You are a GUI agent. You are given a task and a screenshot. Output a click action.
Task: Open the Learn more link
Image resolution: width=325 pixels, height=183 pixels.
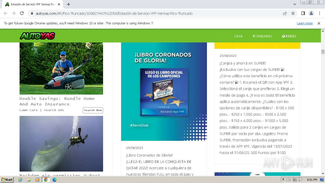[x=305, y=23]
